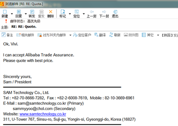Expand the dropdown after 对方30天内邮件

[x=70, y=35]
